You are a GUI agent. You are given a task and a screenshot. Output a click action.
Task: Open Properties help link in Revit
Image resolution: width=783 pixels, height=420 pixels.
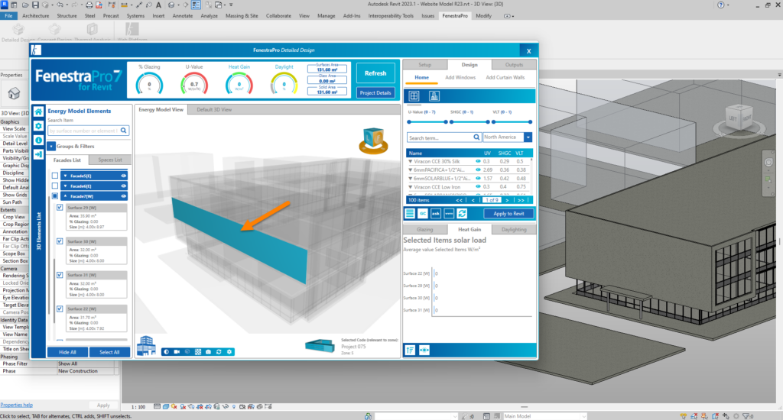click(x=17, y=405)
